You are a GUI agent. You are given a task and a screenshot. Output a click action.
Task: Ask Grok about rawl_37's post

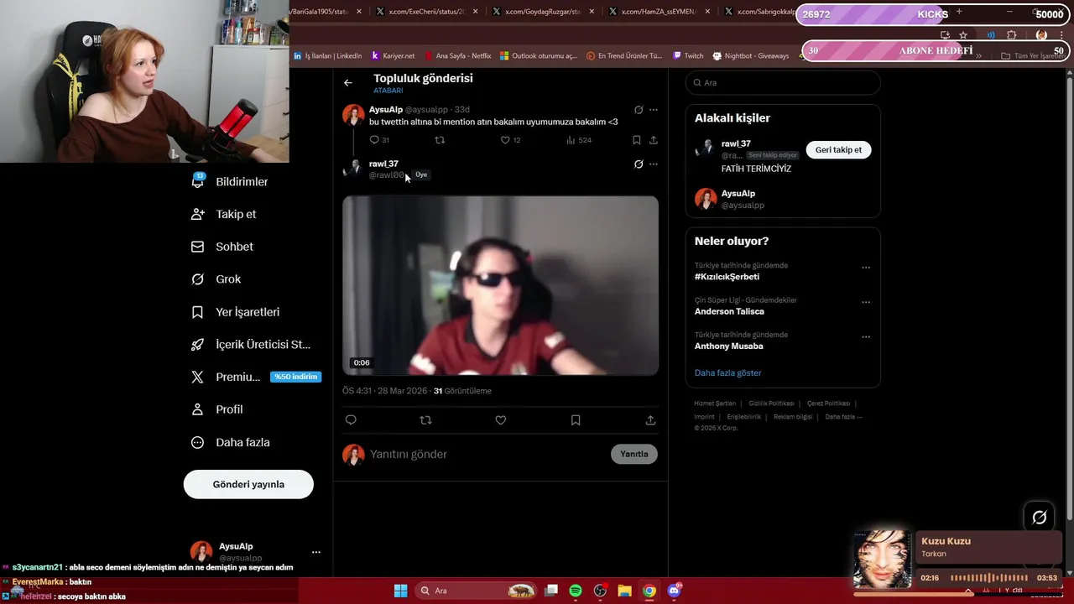[x=639, y=164]
